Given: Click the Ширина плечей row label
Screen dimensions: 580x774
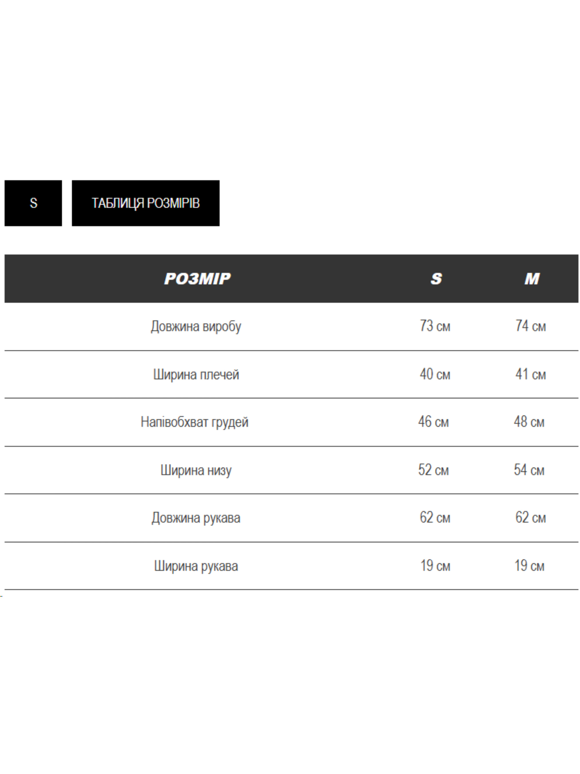Looking at the screenshot, I should click(196, 374).
